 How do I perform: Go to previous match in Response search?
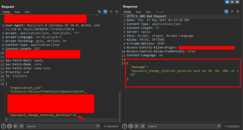click(x=136, y=126)
